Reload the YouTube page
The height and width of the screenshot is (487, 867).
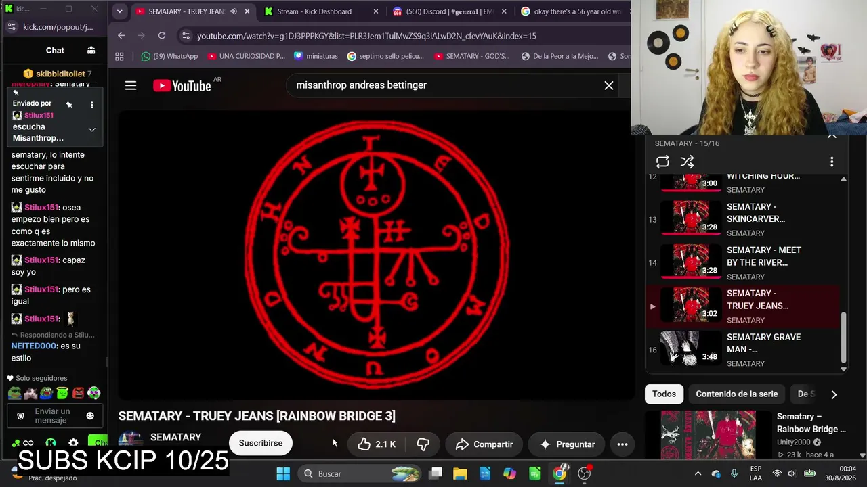click(162, 36)
